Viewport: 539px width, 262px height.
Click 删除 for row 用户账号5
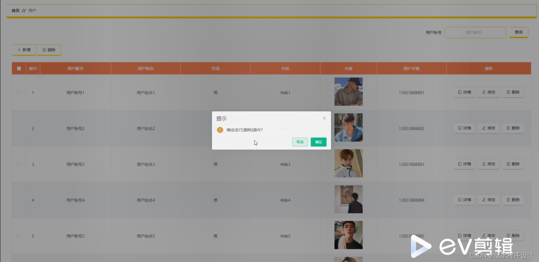[513, 235]
